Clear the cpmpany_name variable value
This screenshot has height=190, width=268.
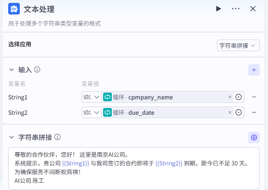[230, 97]
